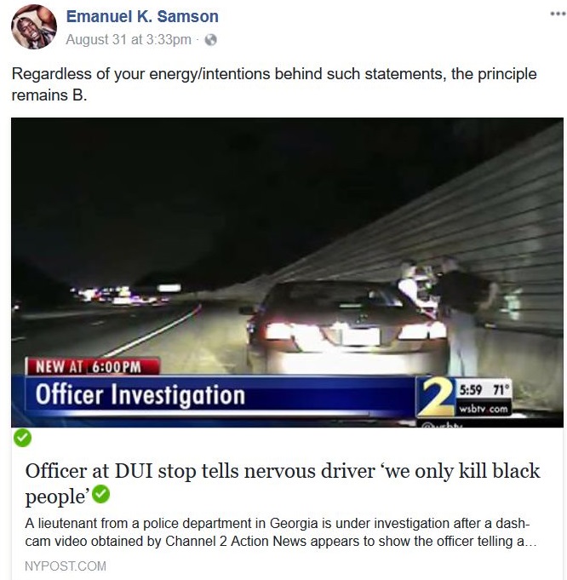This screenshot has width=567, height=580.
Task: Click the globe public privacy icon
Action: [210, 39]
